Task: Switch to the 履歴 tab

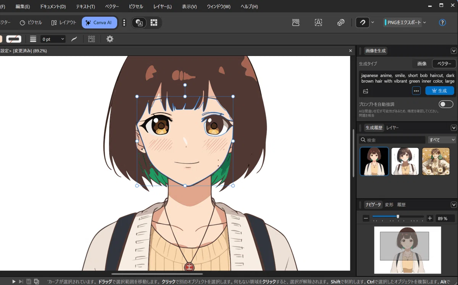Action: [401, 205]
